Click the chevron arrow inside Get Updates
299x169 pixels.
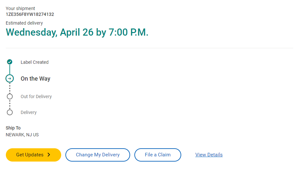click(49, 155)
